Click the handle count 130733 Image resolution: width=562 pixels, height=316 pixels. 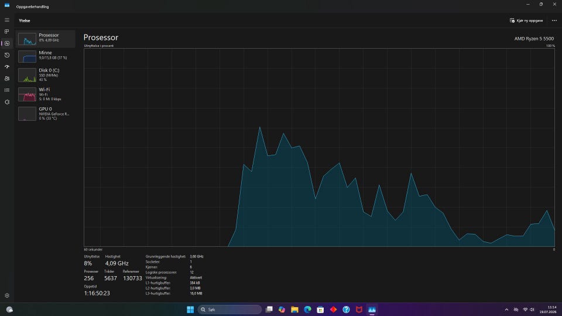132,278
